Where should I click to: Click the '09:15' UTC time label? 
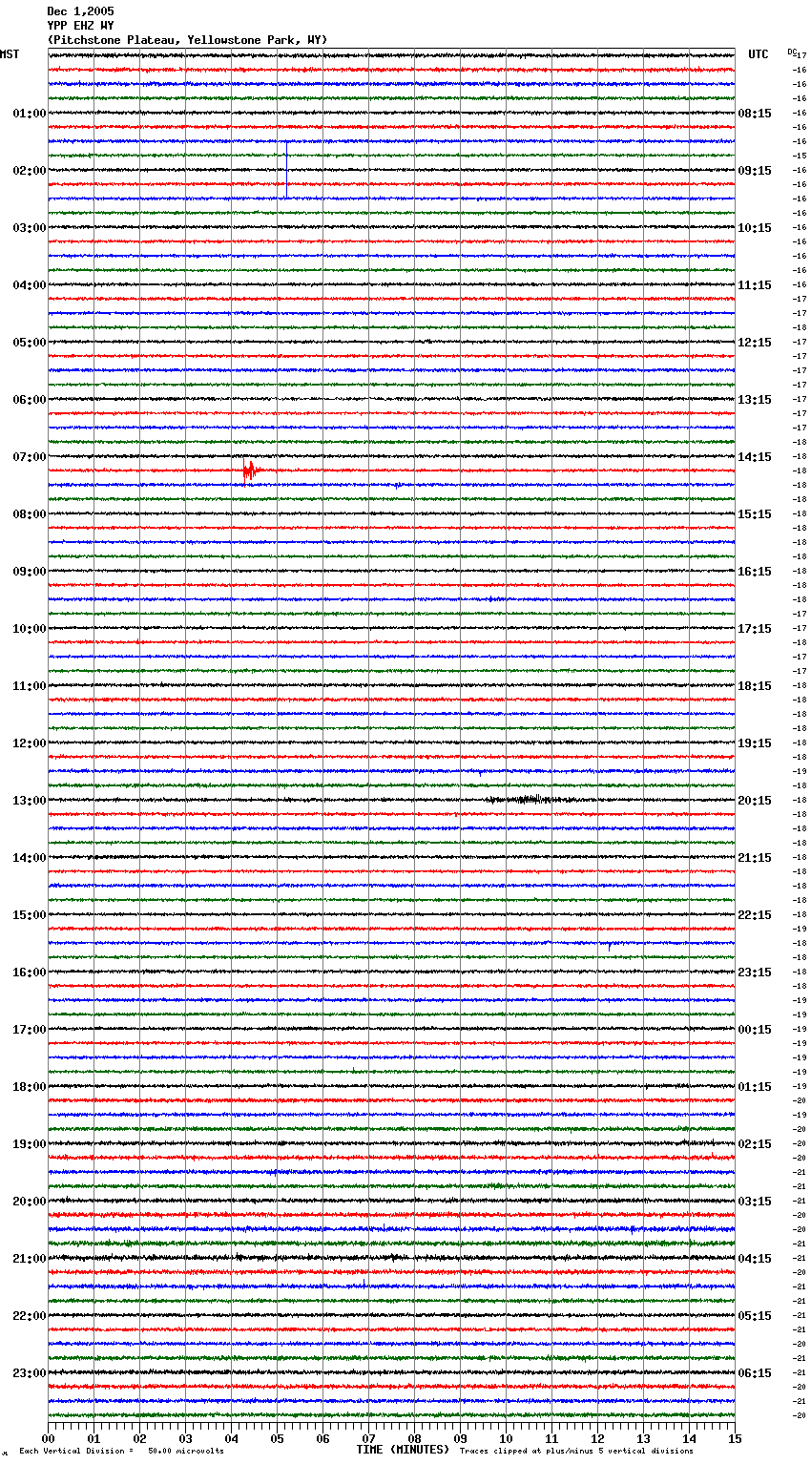click(x=755, y=171)
